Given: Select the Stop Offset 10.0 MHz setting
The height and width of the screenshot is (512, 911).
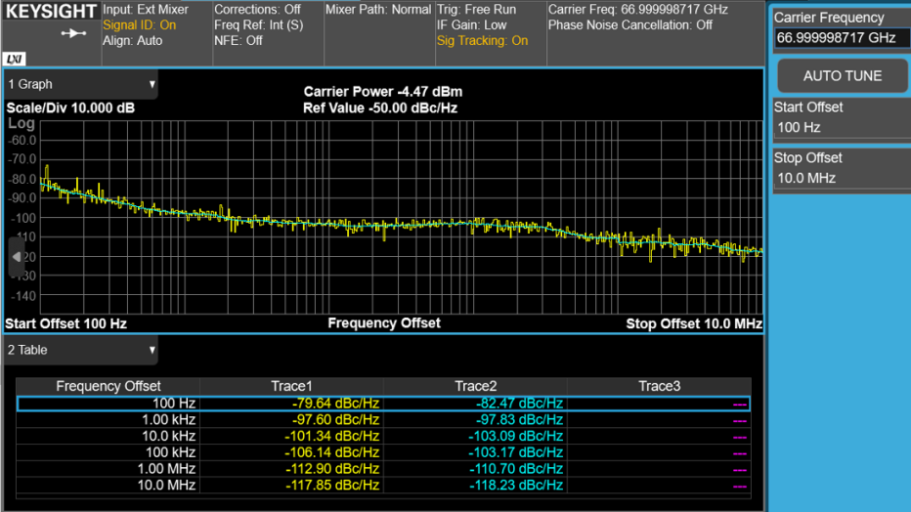Looking at the screenshot, I should [842, 168].
